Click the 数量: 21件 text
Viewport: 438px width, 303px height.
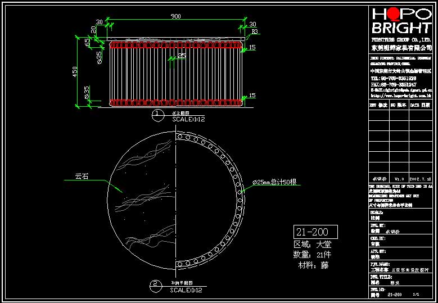(312, 255)
